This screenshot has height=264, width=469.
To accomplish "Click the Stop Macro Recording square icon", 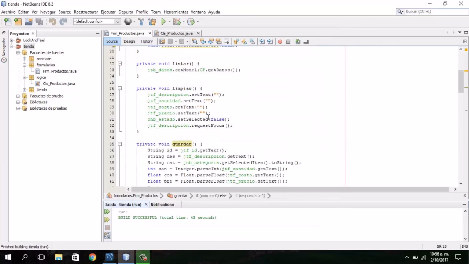I will (x=288, y=41).
